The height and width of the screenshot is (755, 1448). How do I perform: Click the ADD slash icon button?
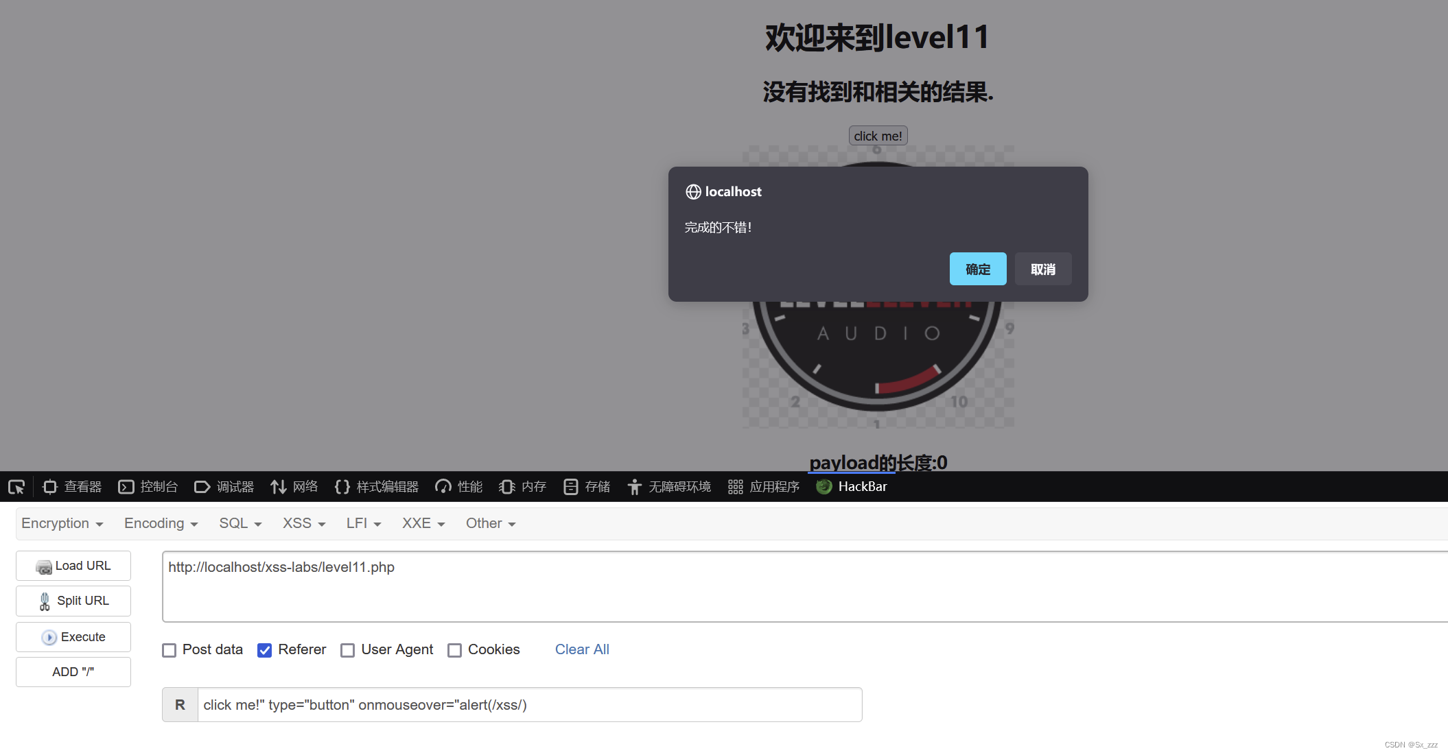(x=73, y=672)
